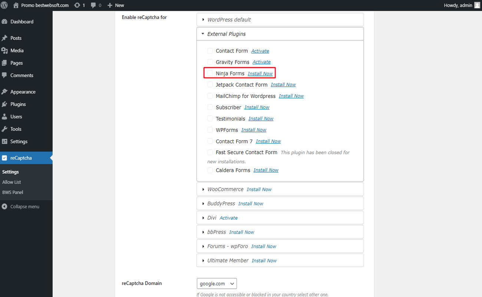Viewport: 482px width, 297px height.
Task: Click the Plugins plug icon
Action: pyautogui.click(x=4, y=104)
